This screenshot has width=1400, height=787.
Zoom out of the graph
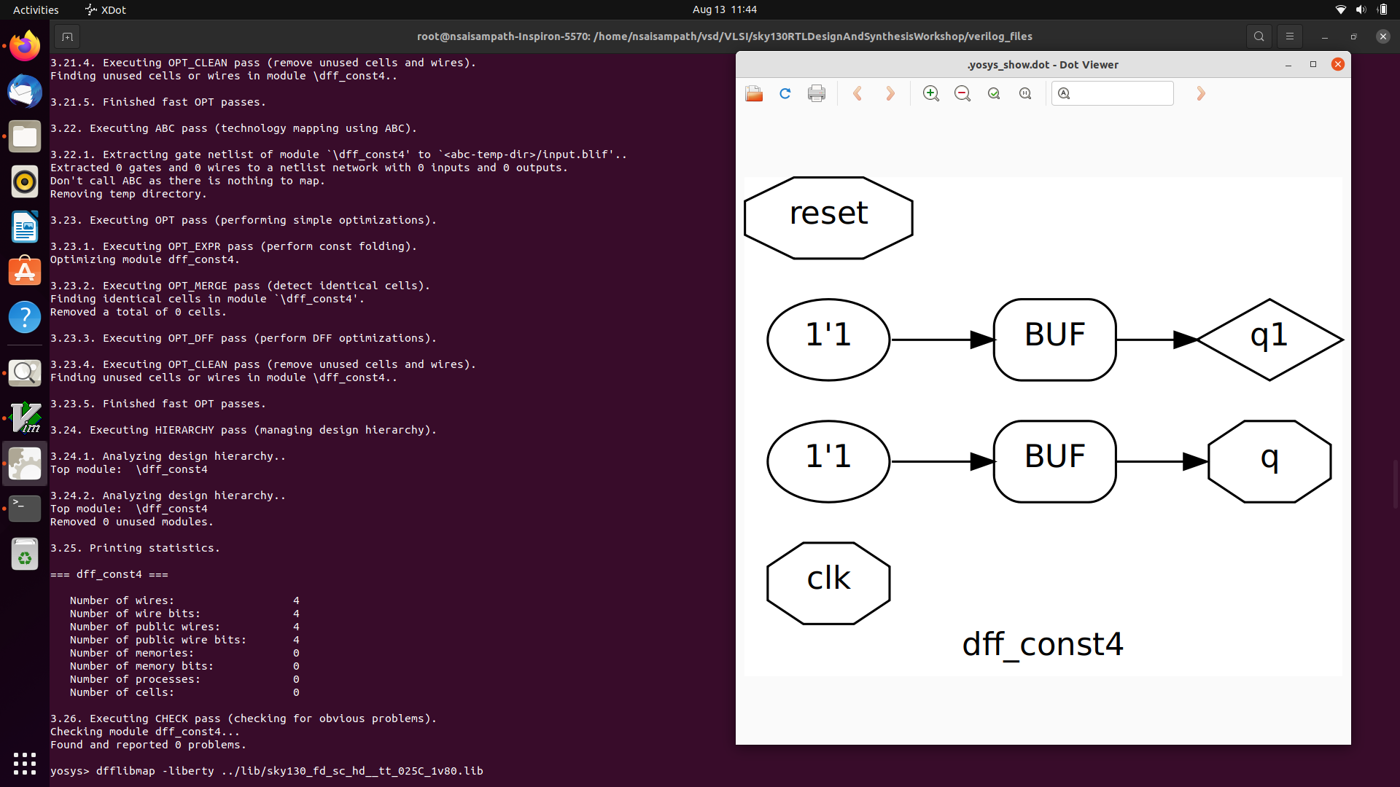pos(962,93)
